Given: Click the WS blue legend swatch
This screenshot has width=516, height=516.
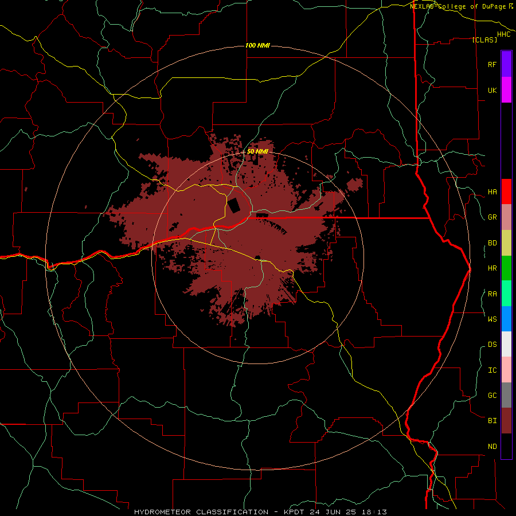Looking at the screenshot, I should click(x=506, y=319).
